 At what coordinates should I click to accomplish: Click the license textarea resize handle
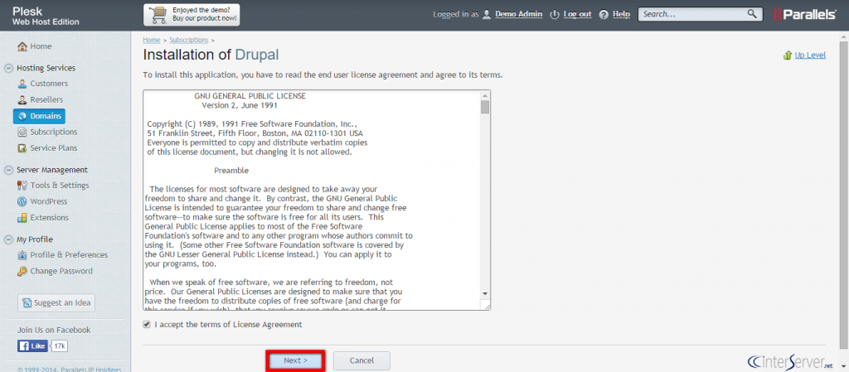487,306
